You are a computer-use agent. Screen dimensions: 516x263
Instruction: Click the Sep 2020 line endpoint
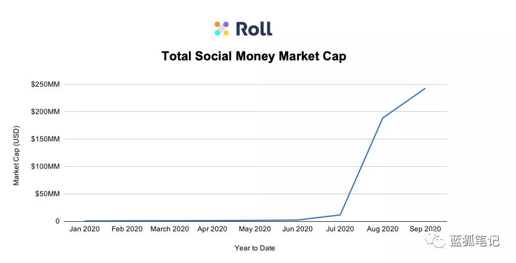[x=425, y=88]
